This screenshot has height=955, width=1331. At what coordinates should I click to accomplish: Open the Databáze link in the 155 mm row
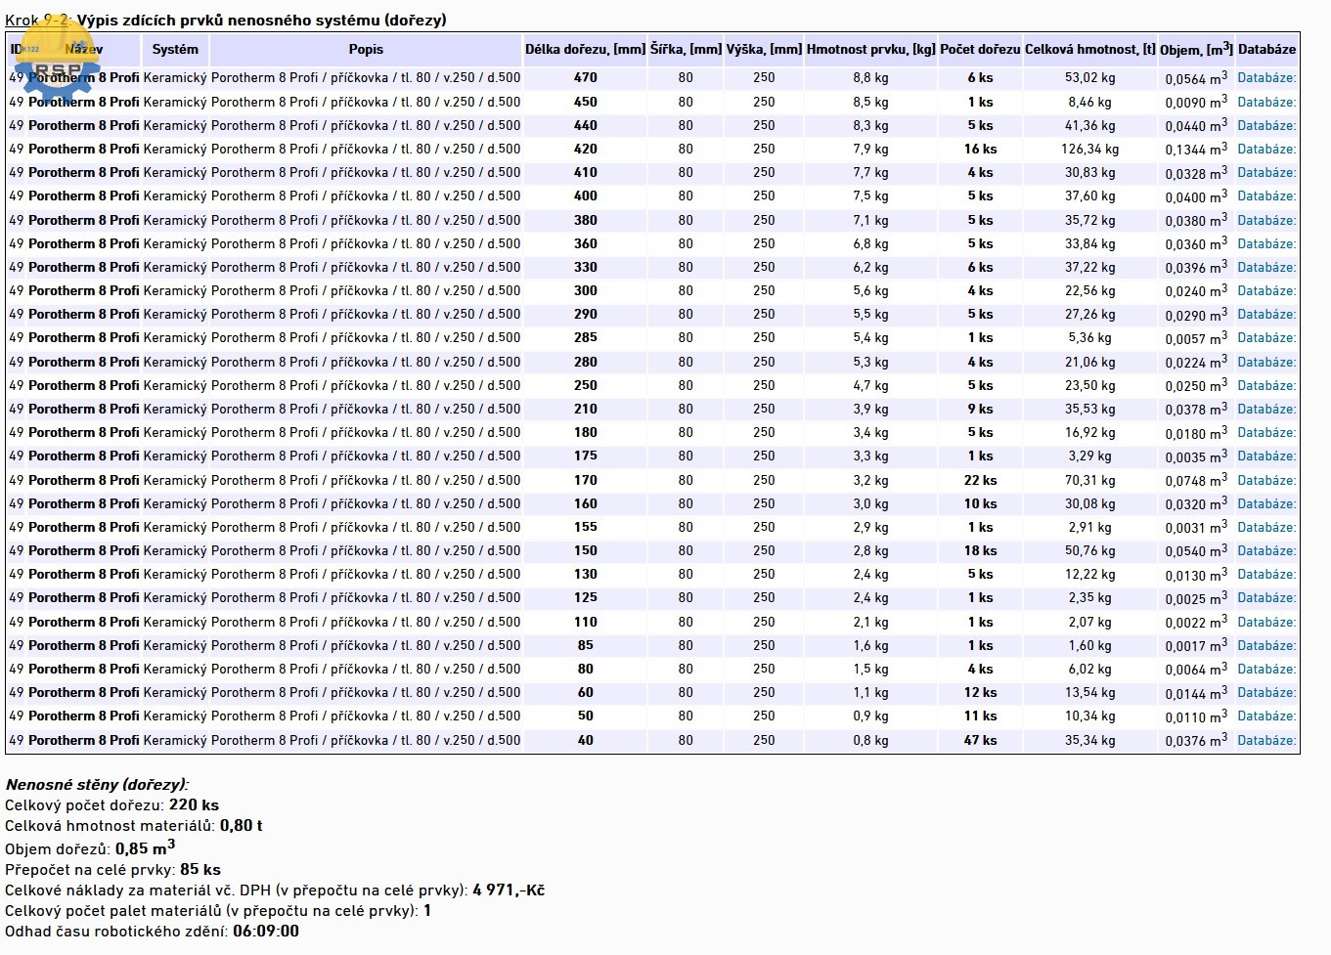[x=1266, y=527]
